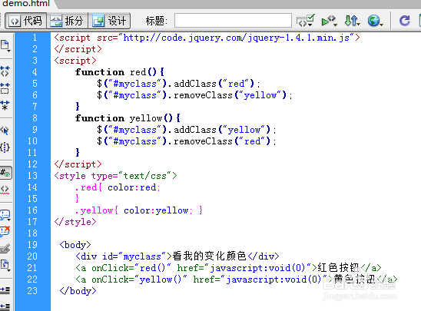Screen dimensions: 421x311
Task: Click the 'function red()' declaration
Action: point(120,72)
